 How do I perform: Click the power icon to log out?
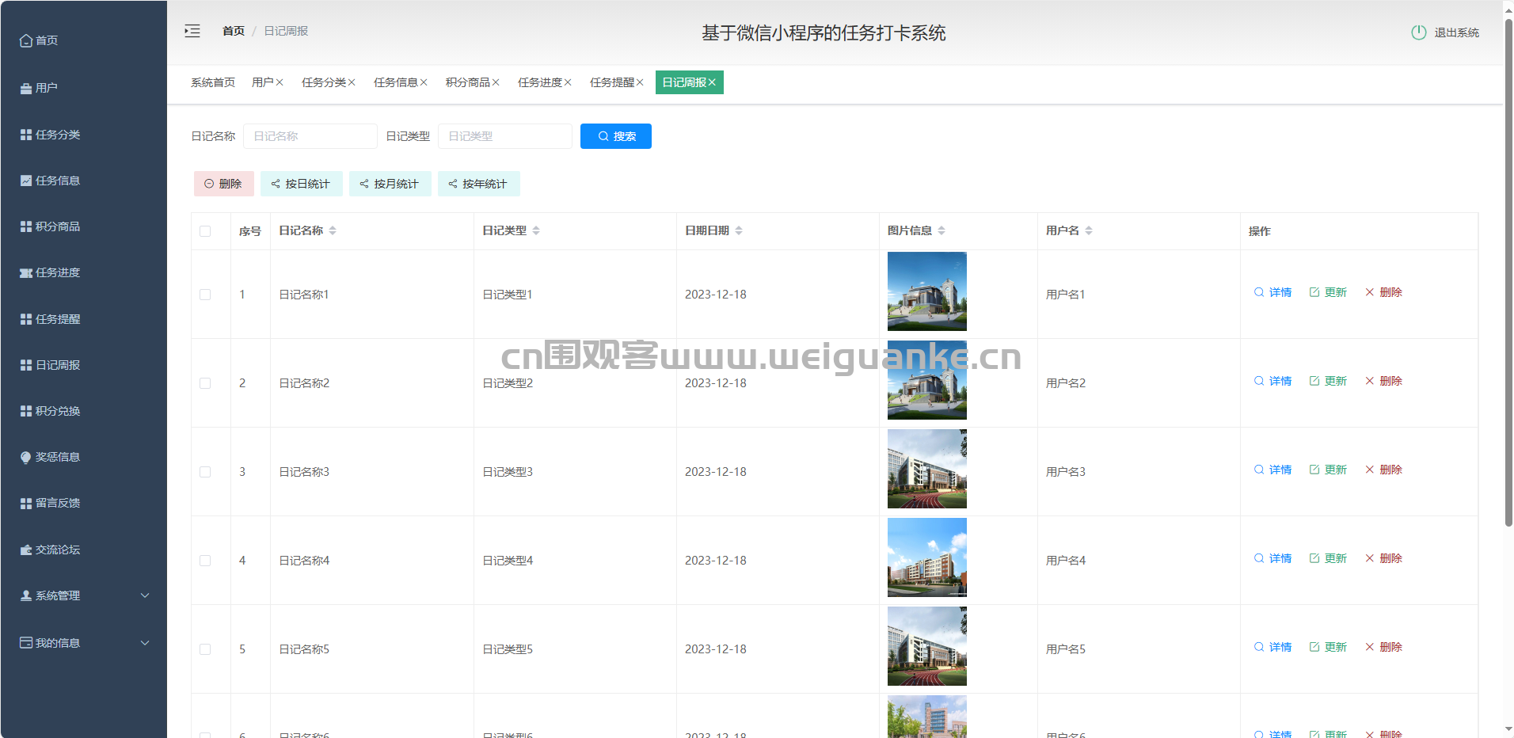click(x=1418, y=32)
